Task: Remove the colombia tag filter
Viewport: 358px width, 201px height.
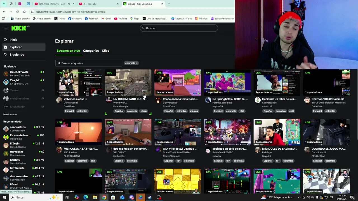Action: point(136,63)
